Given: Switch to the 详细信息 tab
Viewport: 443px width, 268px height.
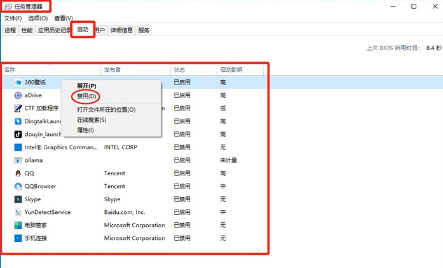Looking at the screenshot, I should 121,30.
